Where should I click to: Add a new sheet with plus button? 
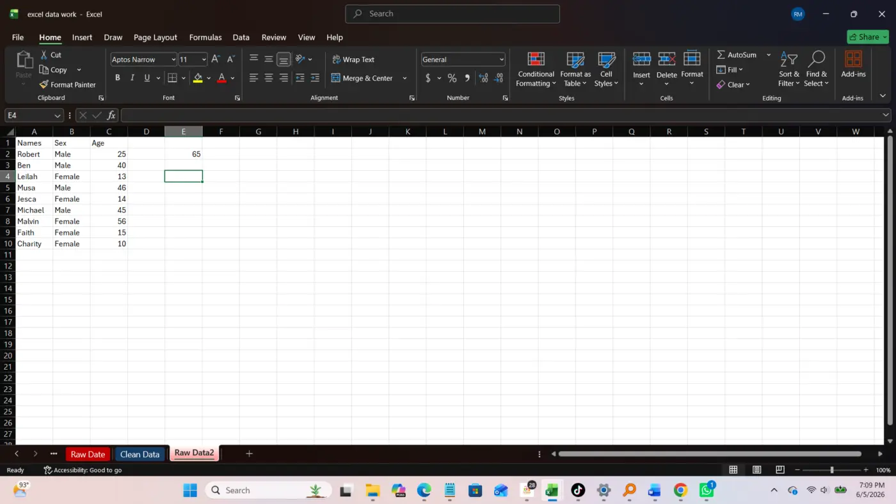tap(249, 453)
